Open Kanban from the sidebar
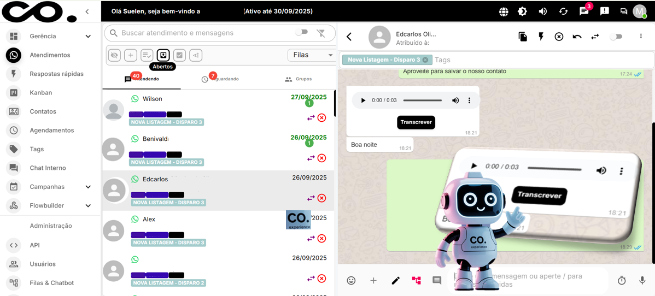This screenshot has height=296, width=655. tap(40, 93)
